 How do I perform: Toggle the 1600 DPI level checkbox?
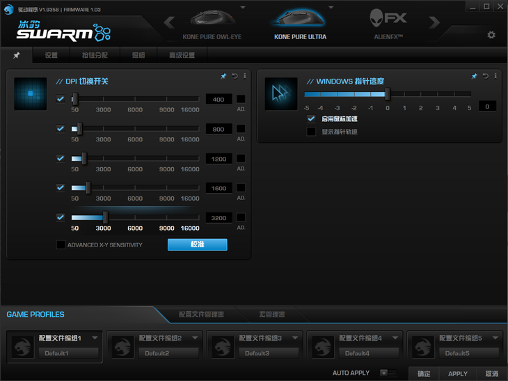61,187
